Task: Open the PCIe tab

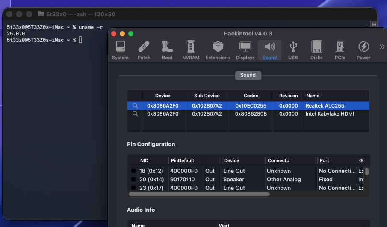Action: coord(340,50)
